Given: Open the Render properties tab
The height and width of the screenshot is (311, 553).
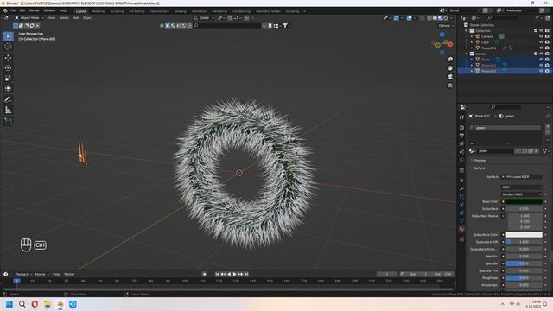Looking at the screenshot, I should [x=461, y=127].
